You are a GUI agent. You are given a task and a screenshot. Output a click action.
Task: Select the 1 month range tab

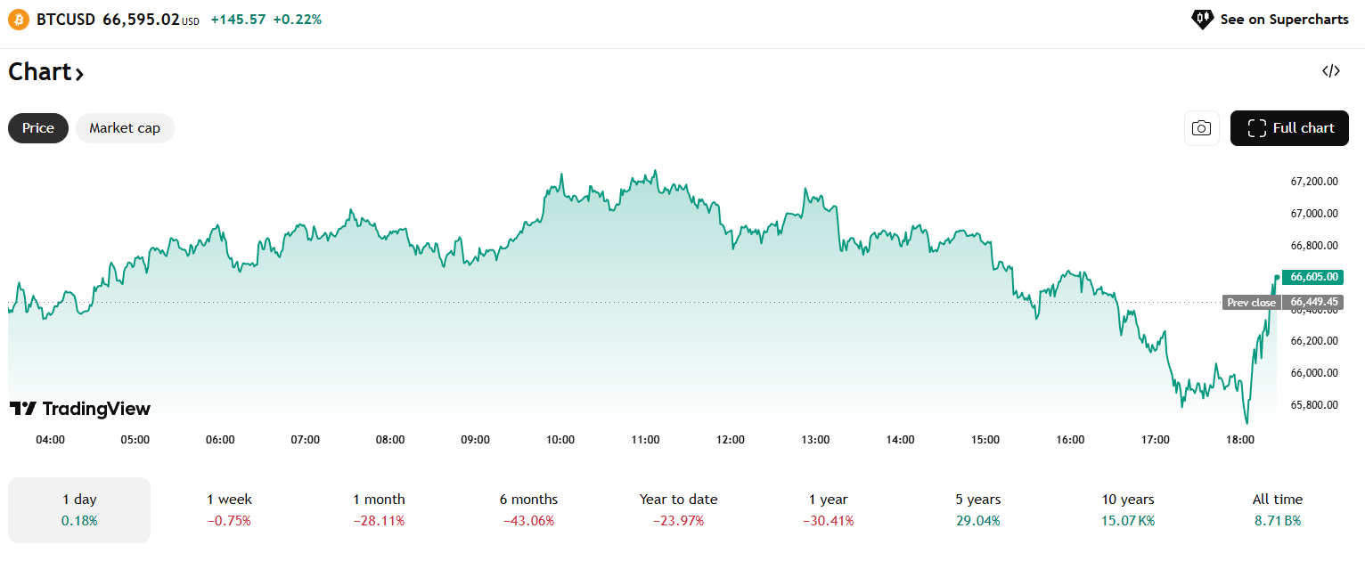pos(379,509)
